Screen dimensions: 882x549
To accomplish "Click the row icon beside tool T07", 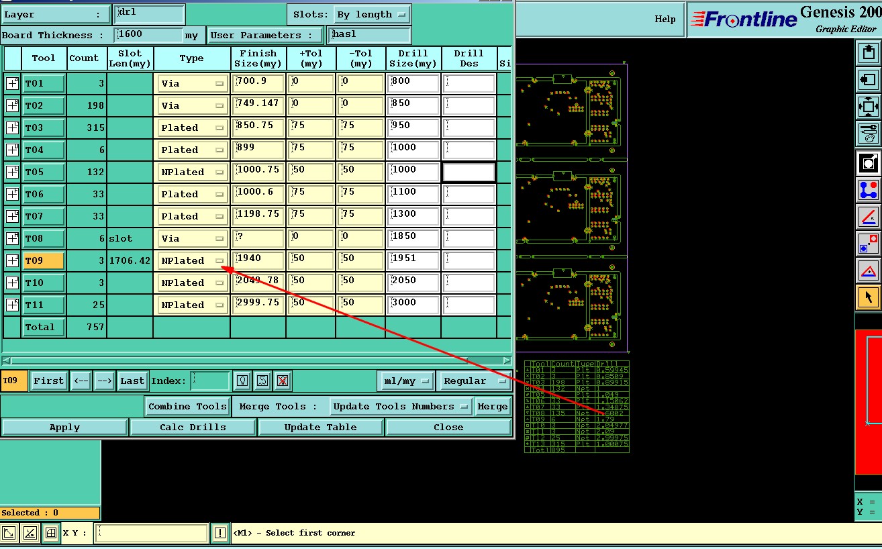I will point(12,216).
